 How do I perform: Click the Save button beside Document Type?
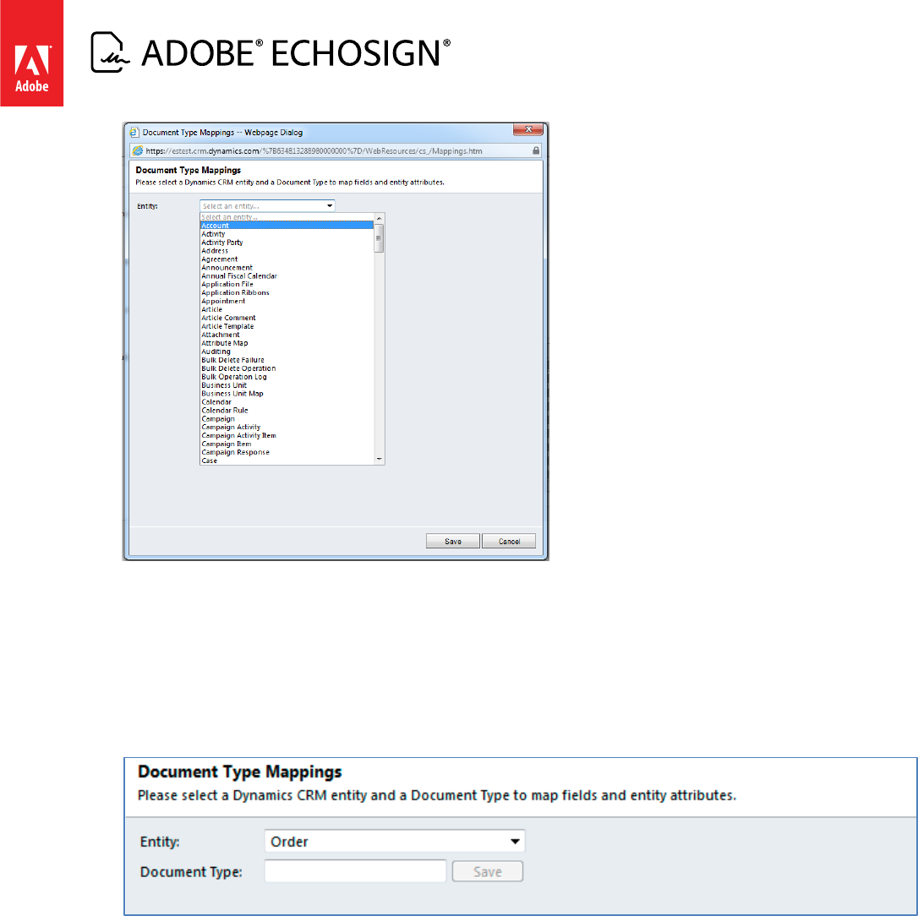tap(487, 871)
